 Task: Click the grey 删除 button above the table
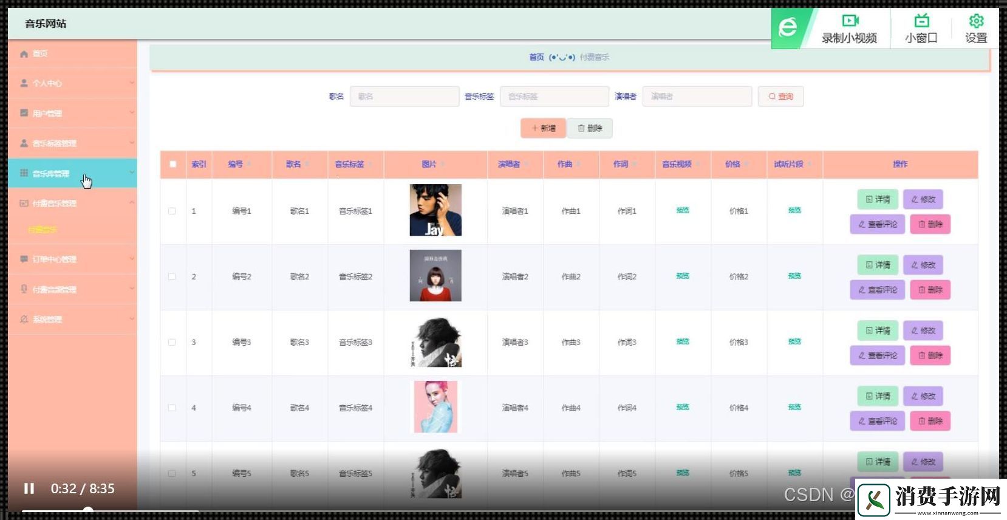click(x=590, y=128)
